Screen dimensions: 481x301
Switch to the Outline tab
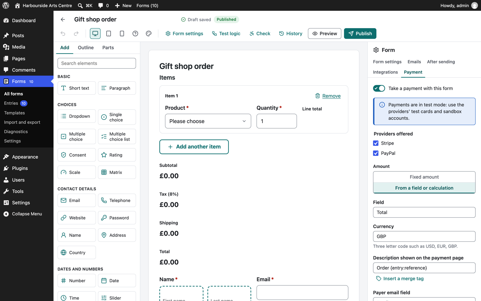[86, 47]
